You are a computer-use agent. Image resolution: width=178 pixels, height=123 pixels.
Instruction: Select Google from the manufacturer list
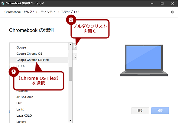39,47
